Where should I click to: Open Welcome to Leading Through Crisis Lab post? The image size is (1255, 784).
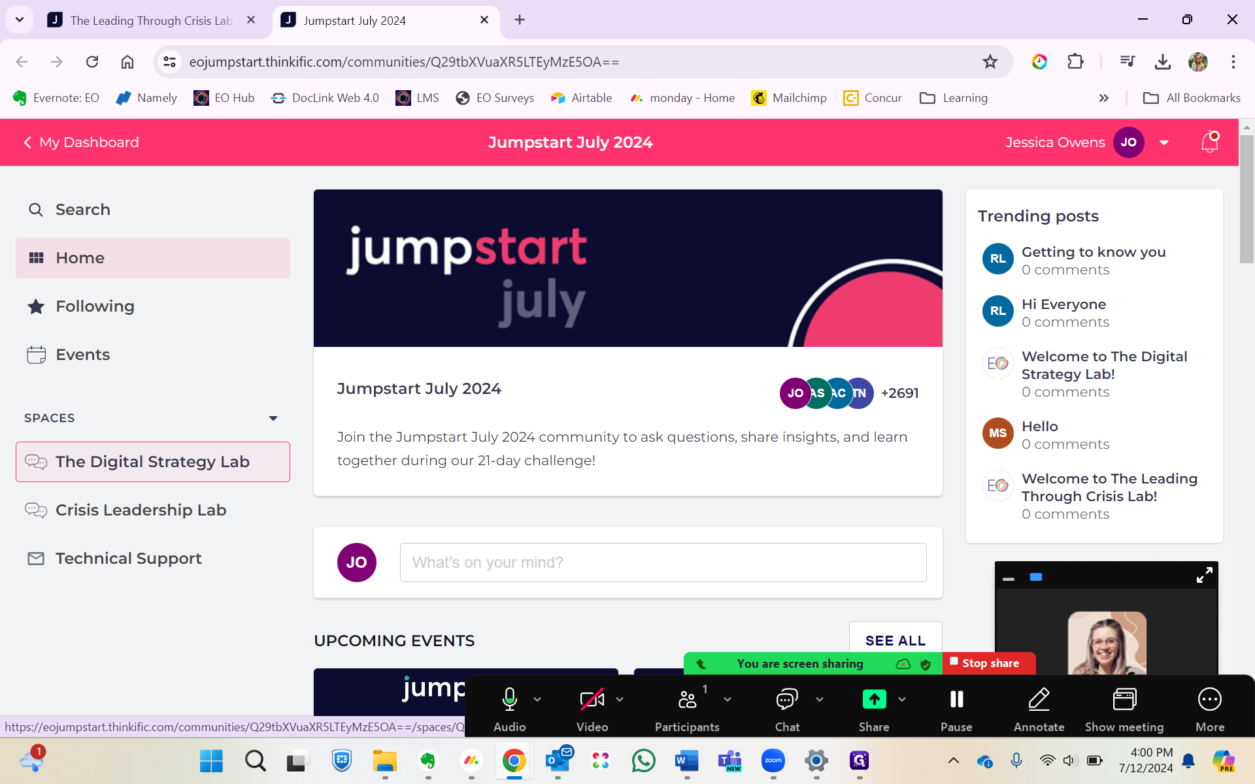(1109, 487)
